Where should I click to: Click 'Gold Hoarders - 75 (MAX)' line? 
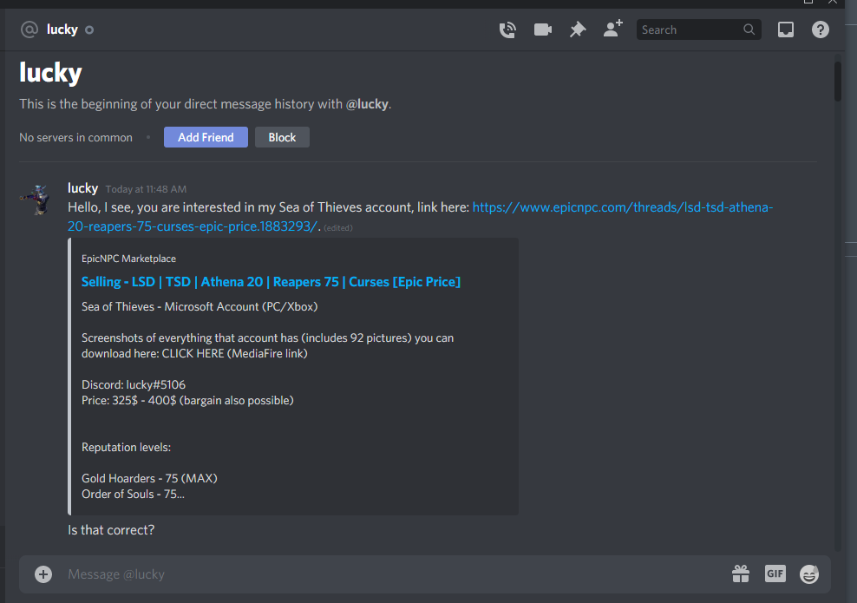[149, 478]
